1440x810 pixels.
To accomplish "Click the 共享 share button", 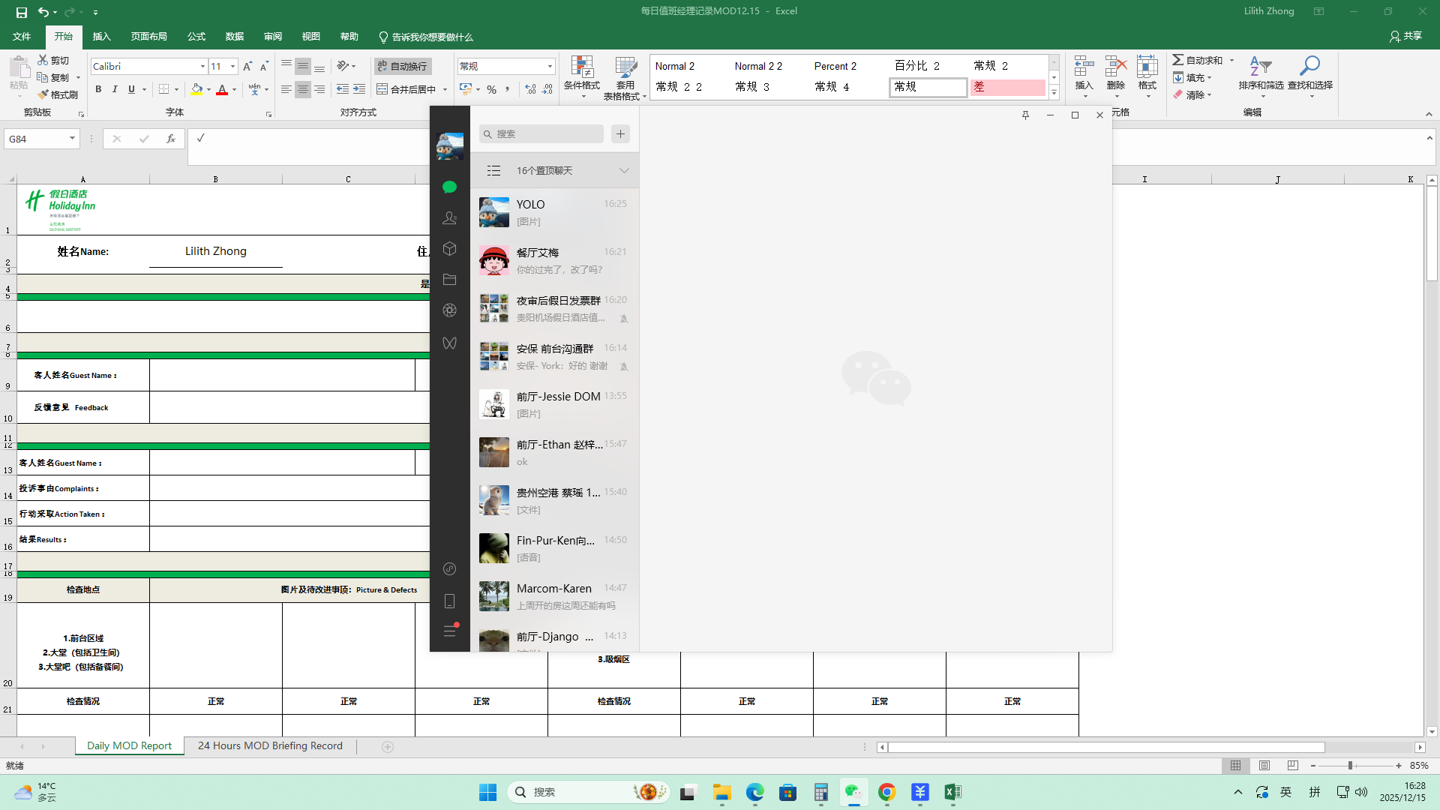I will tap(1405, 36).
